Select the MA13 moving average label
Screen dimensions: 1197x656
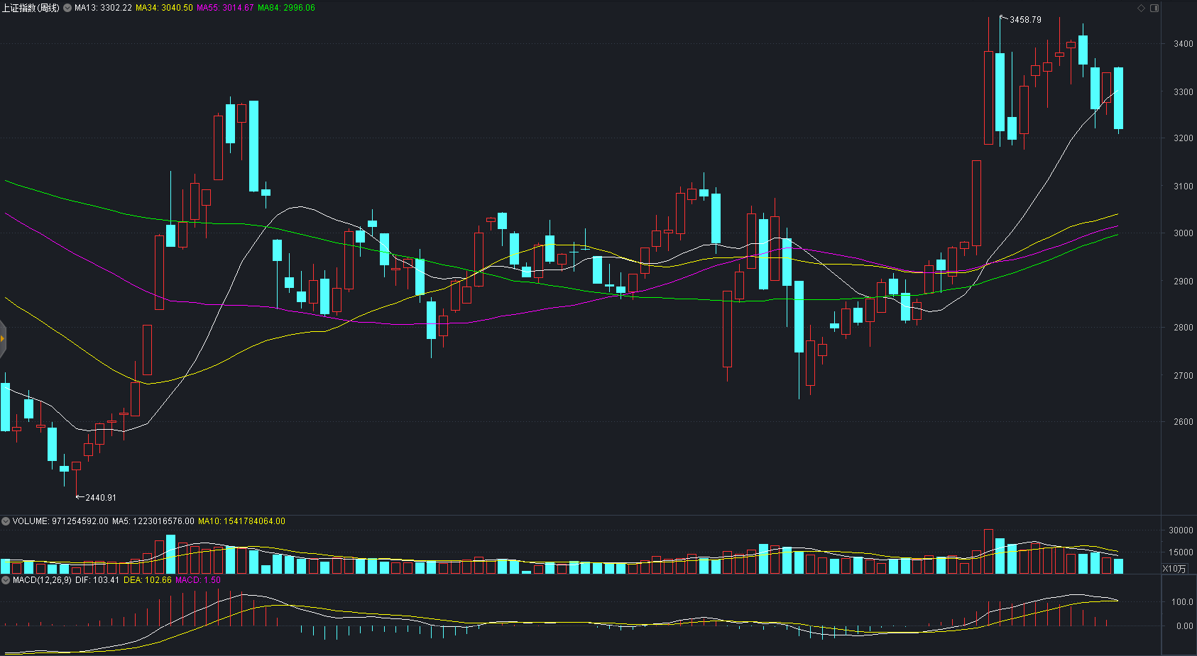click(x=103, y=8)
